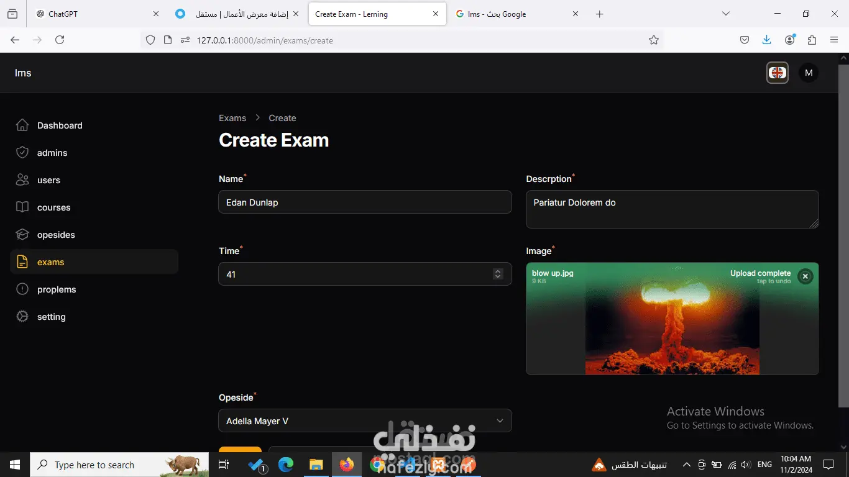Image resolution: width=849 pixels, height=477 pixels.
Task: Open the browser extensions puzzle icon
Action: 812,40
